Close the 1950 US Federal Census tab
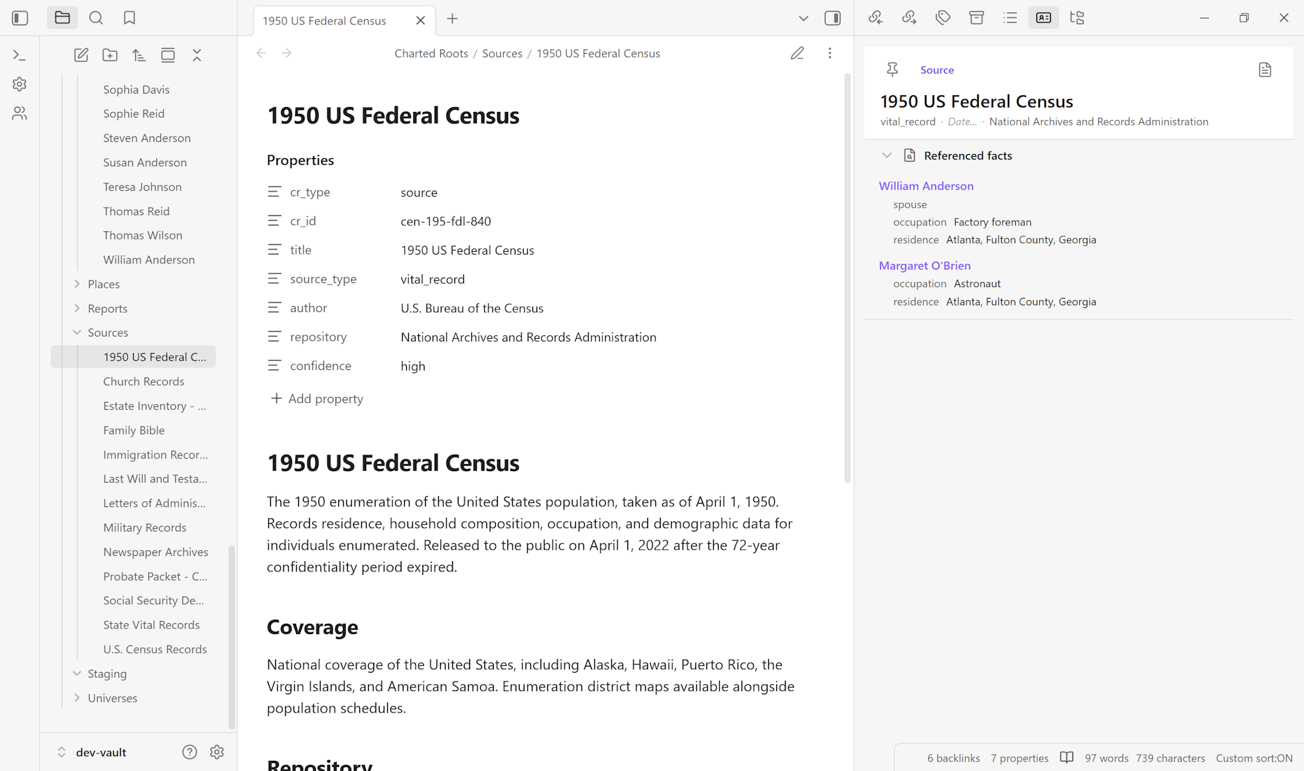 pyautogui.click(x=420, y=20)
